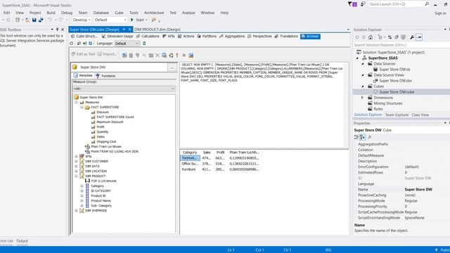Click the Start debugging button
Viewport: 450px width, 253px height.
click(x=139, y=20)
